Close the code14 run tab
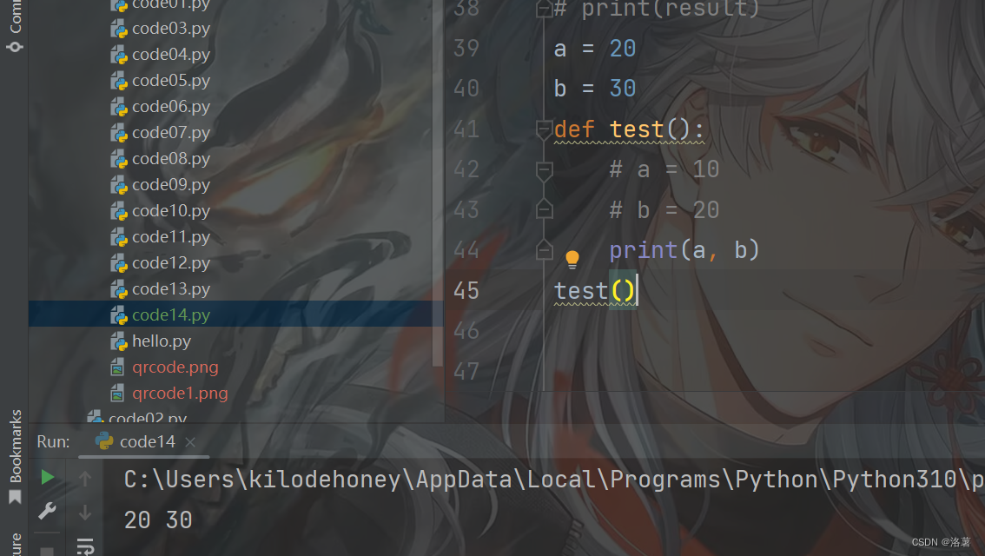985x556 pixels. [190, 442]
